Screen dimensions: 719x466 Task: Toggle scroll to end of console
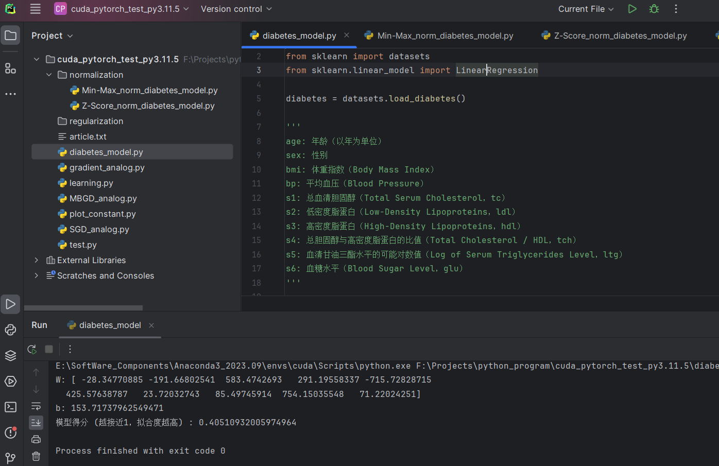tap(36, 423)
